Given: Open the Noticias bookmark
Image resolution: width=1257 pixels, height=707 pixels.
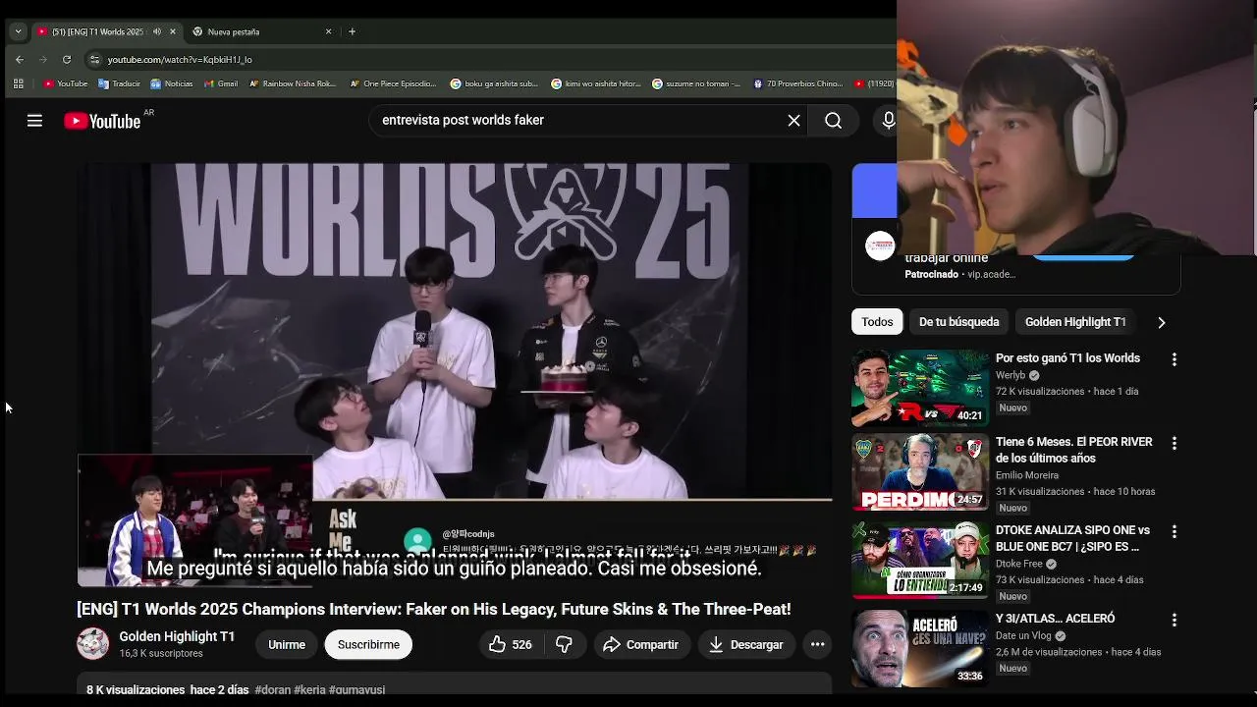Looking at the screenshot, I should (x=172, y=83).
